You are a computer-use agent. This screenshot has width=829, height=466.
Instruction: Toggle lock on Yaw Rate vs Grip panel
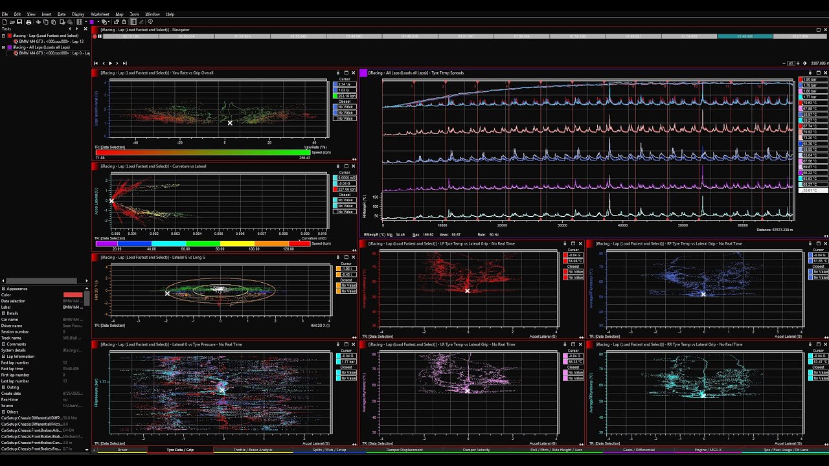pos(338,73)
